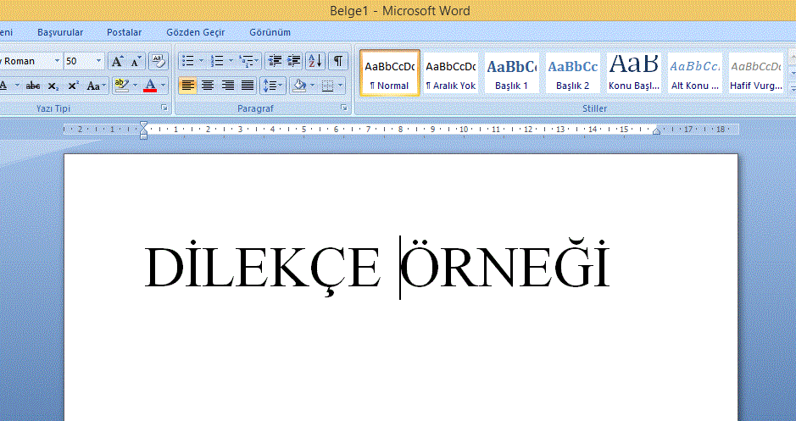Align text to the left
The height and width of the screenshot is (421, 796).
[x=188, y=86]
